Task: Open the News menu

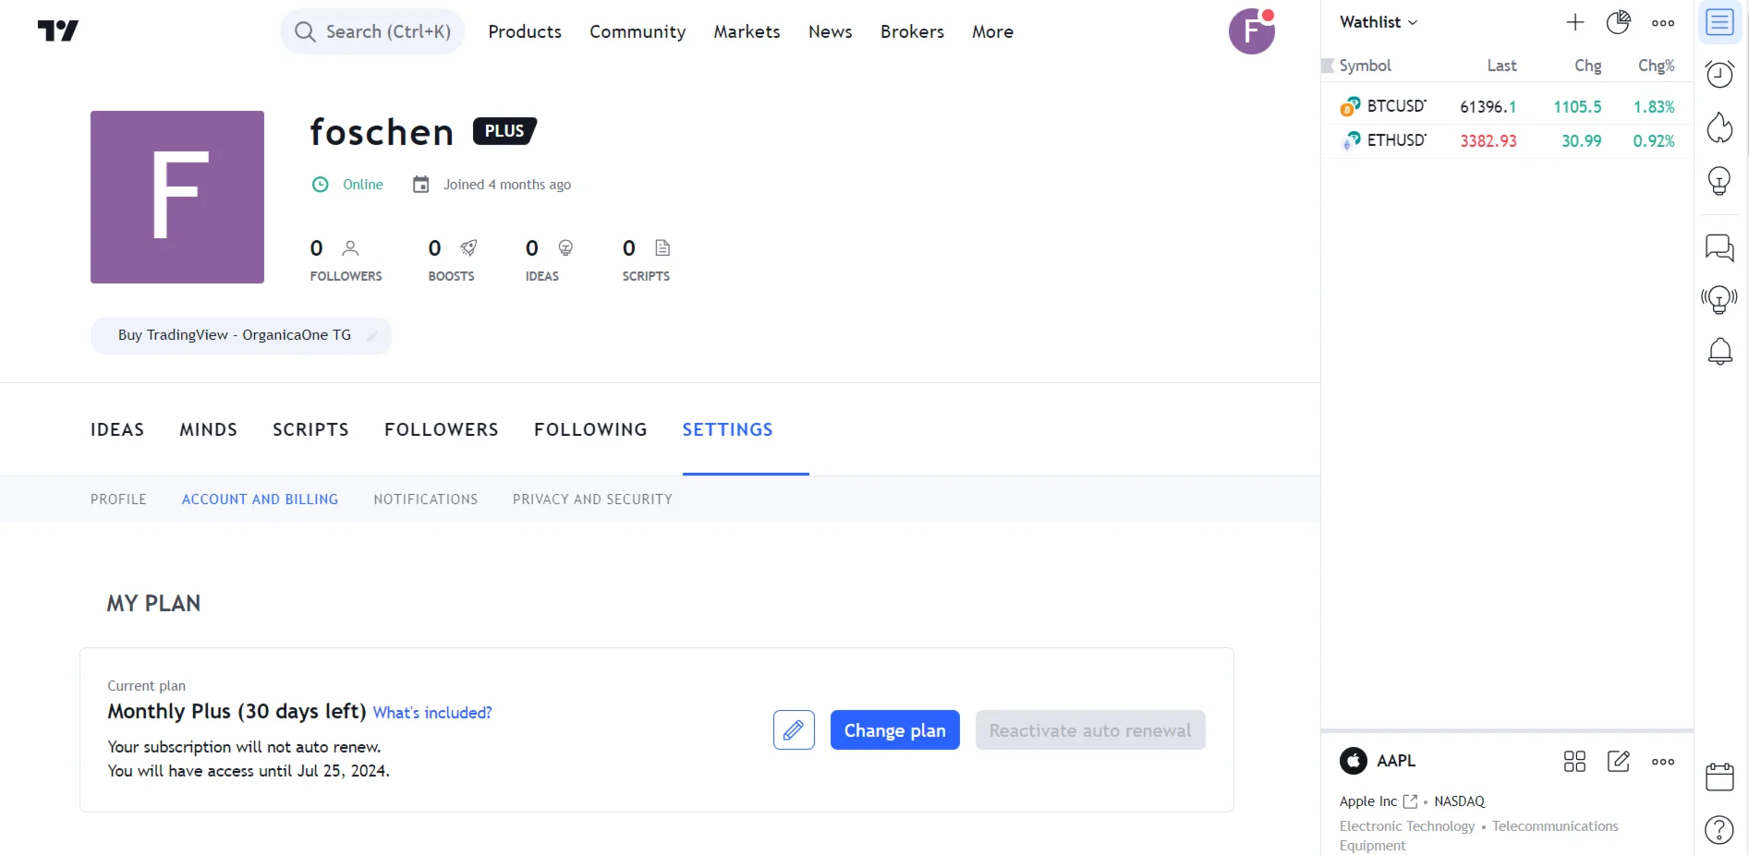Action: [x=831, y=31]
